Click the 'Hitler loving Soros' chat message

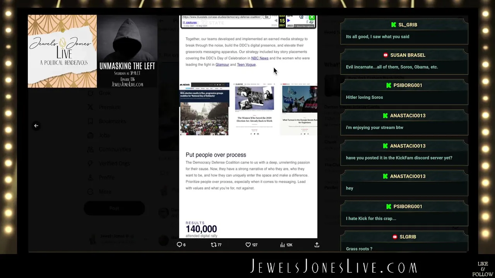click(364, 97)
